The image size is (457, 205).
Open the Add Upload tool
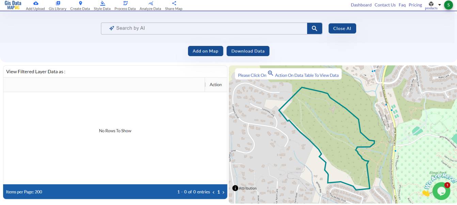click(35, 5)
